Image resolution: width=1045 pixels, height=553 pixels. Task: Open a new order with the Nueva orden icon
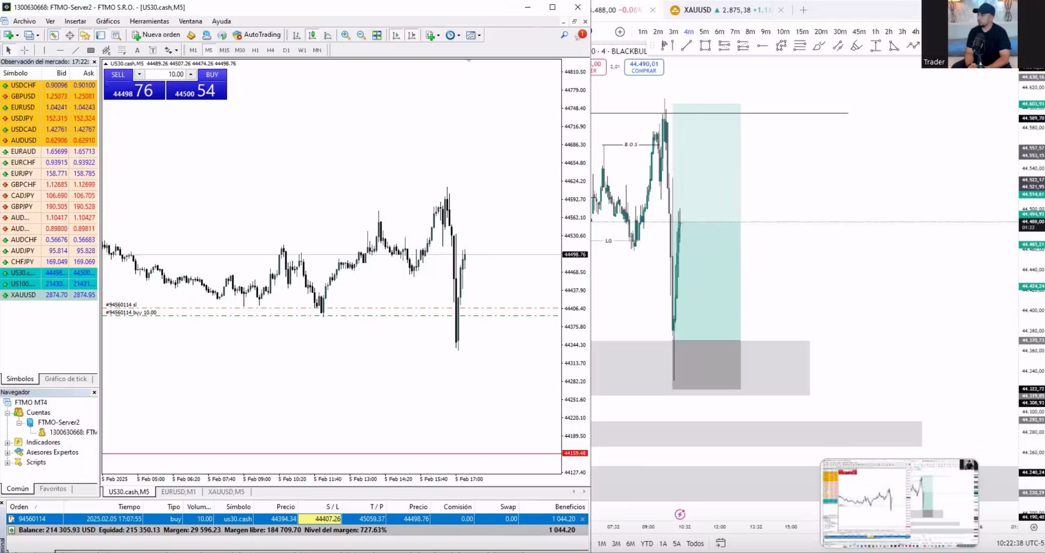pyautogui.click(x=136, y=35)
